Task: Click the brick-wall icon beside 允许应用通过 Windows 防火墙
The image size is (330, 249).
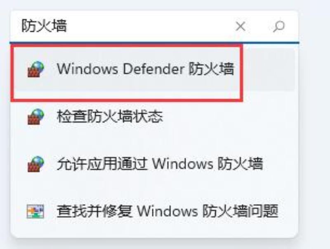Action: coord(36,164)
